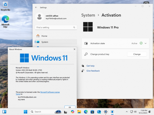This screenshot has height=115, width=154.
Task: Click the Activation state label
Action: 98,43
